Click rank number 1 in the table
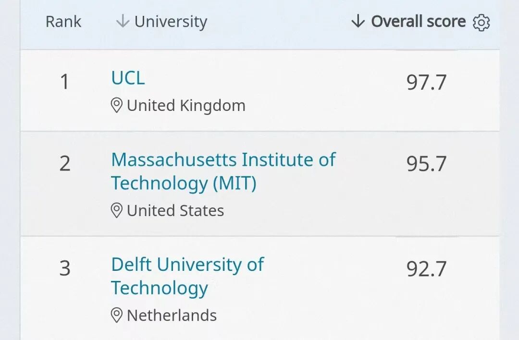This screenshot has height=340, width=519. 65,83
